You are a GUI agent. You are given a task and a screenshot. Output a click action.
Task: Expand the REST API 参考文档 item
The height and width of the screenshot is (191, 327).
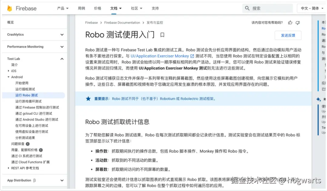point(9,168)
